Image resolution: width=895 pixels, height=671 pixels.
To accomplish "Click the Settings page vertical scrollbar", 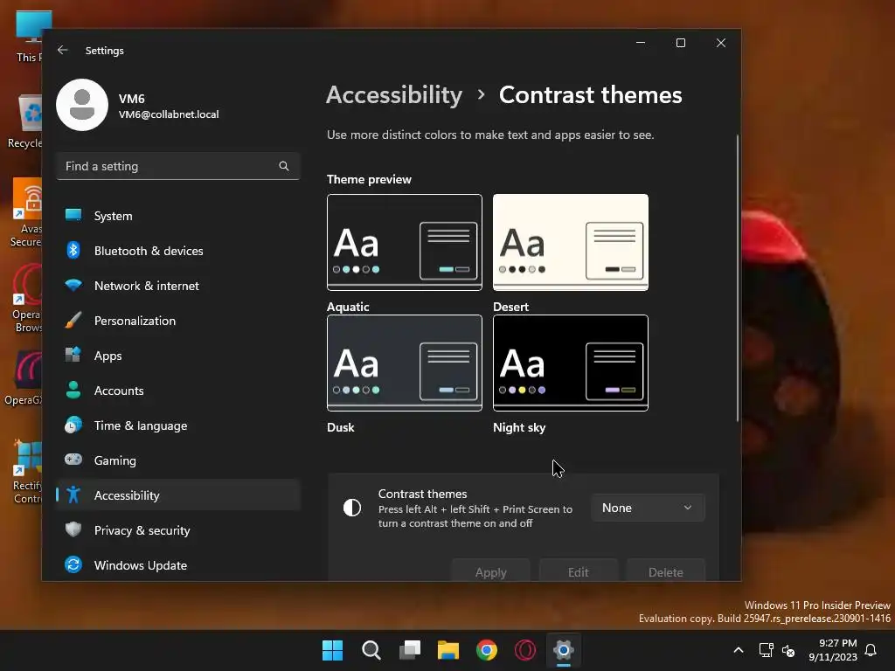I will [x=738, y=278].
